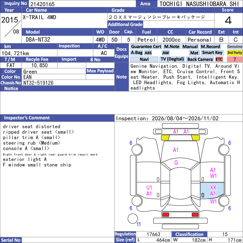Click the G mark on the windshield diagram

[x=176, y=163]
